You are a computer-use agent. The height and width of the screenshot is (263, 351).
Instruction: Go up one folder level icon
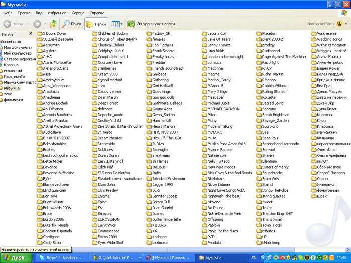(54, 24)
